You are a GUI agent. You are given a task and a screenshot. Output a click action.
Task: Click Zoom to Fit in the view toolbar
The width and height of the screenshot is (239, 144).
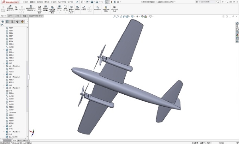pyautogui.click(x=114, y=16)
